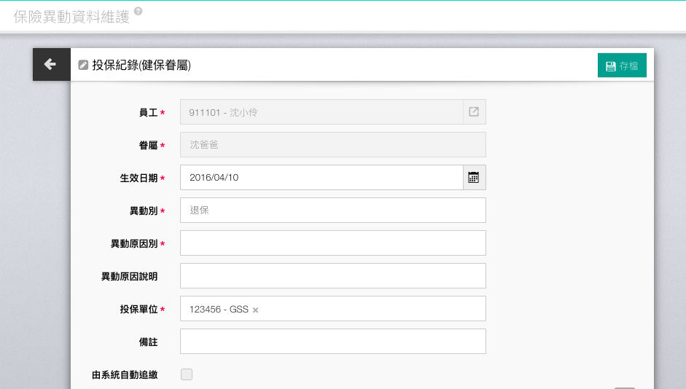
Task: Click the 生效日期 date input 2016/04/10
Action: pyautogui.click(x=321, y=178)
